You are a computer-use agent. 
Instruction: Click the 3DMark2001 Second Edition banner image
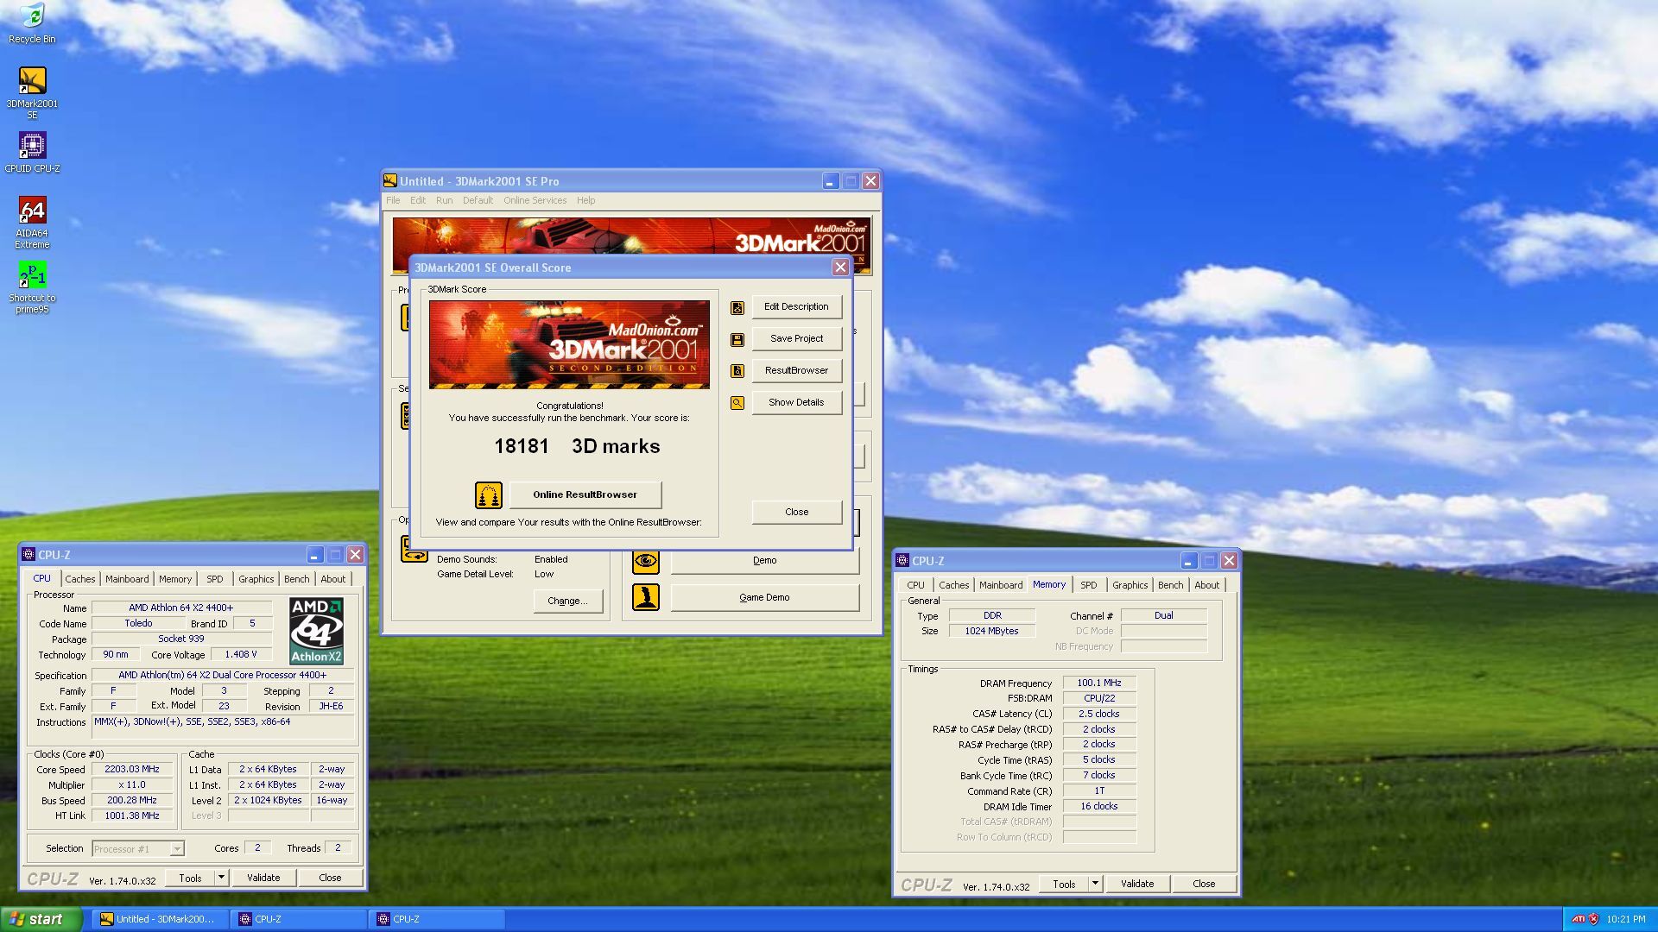(x=569, y=344)
